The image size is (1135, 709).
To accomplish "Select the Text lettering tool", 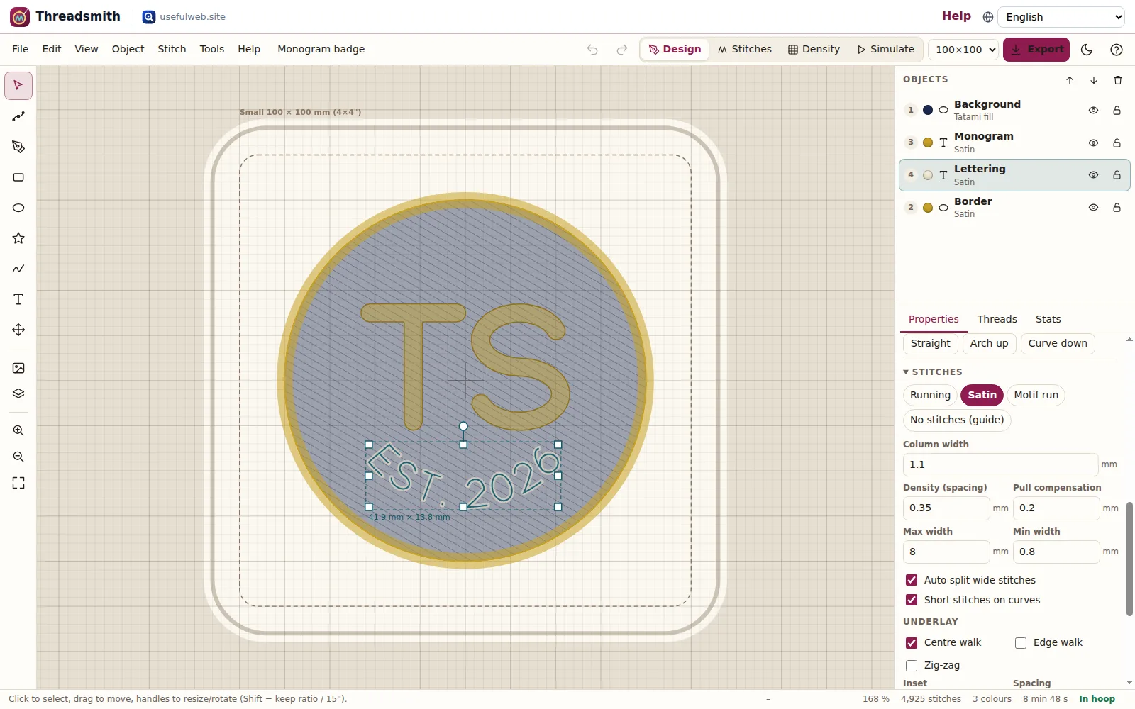I will coord(18,299).
